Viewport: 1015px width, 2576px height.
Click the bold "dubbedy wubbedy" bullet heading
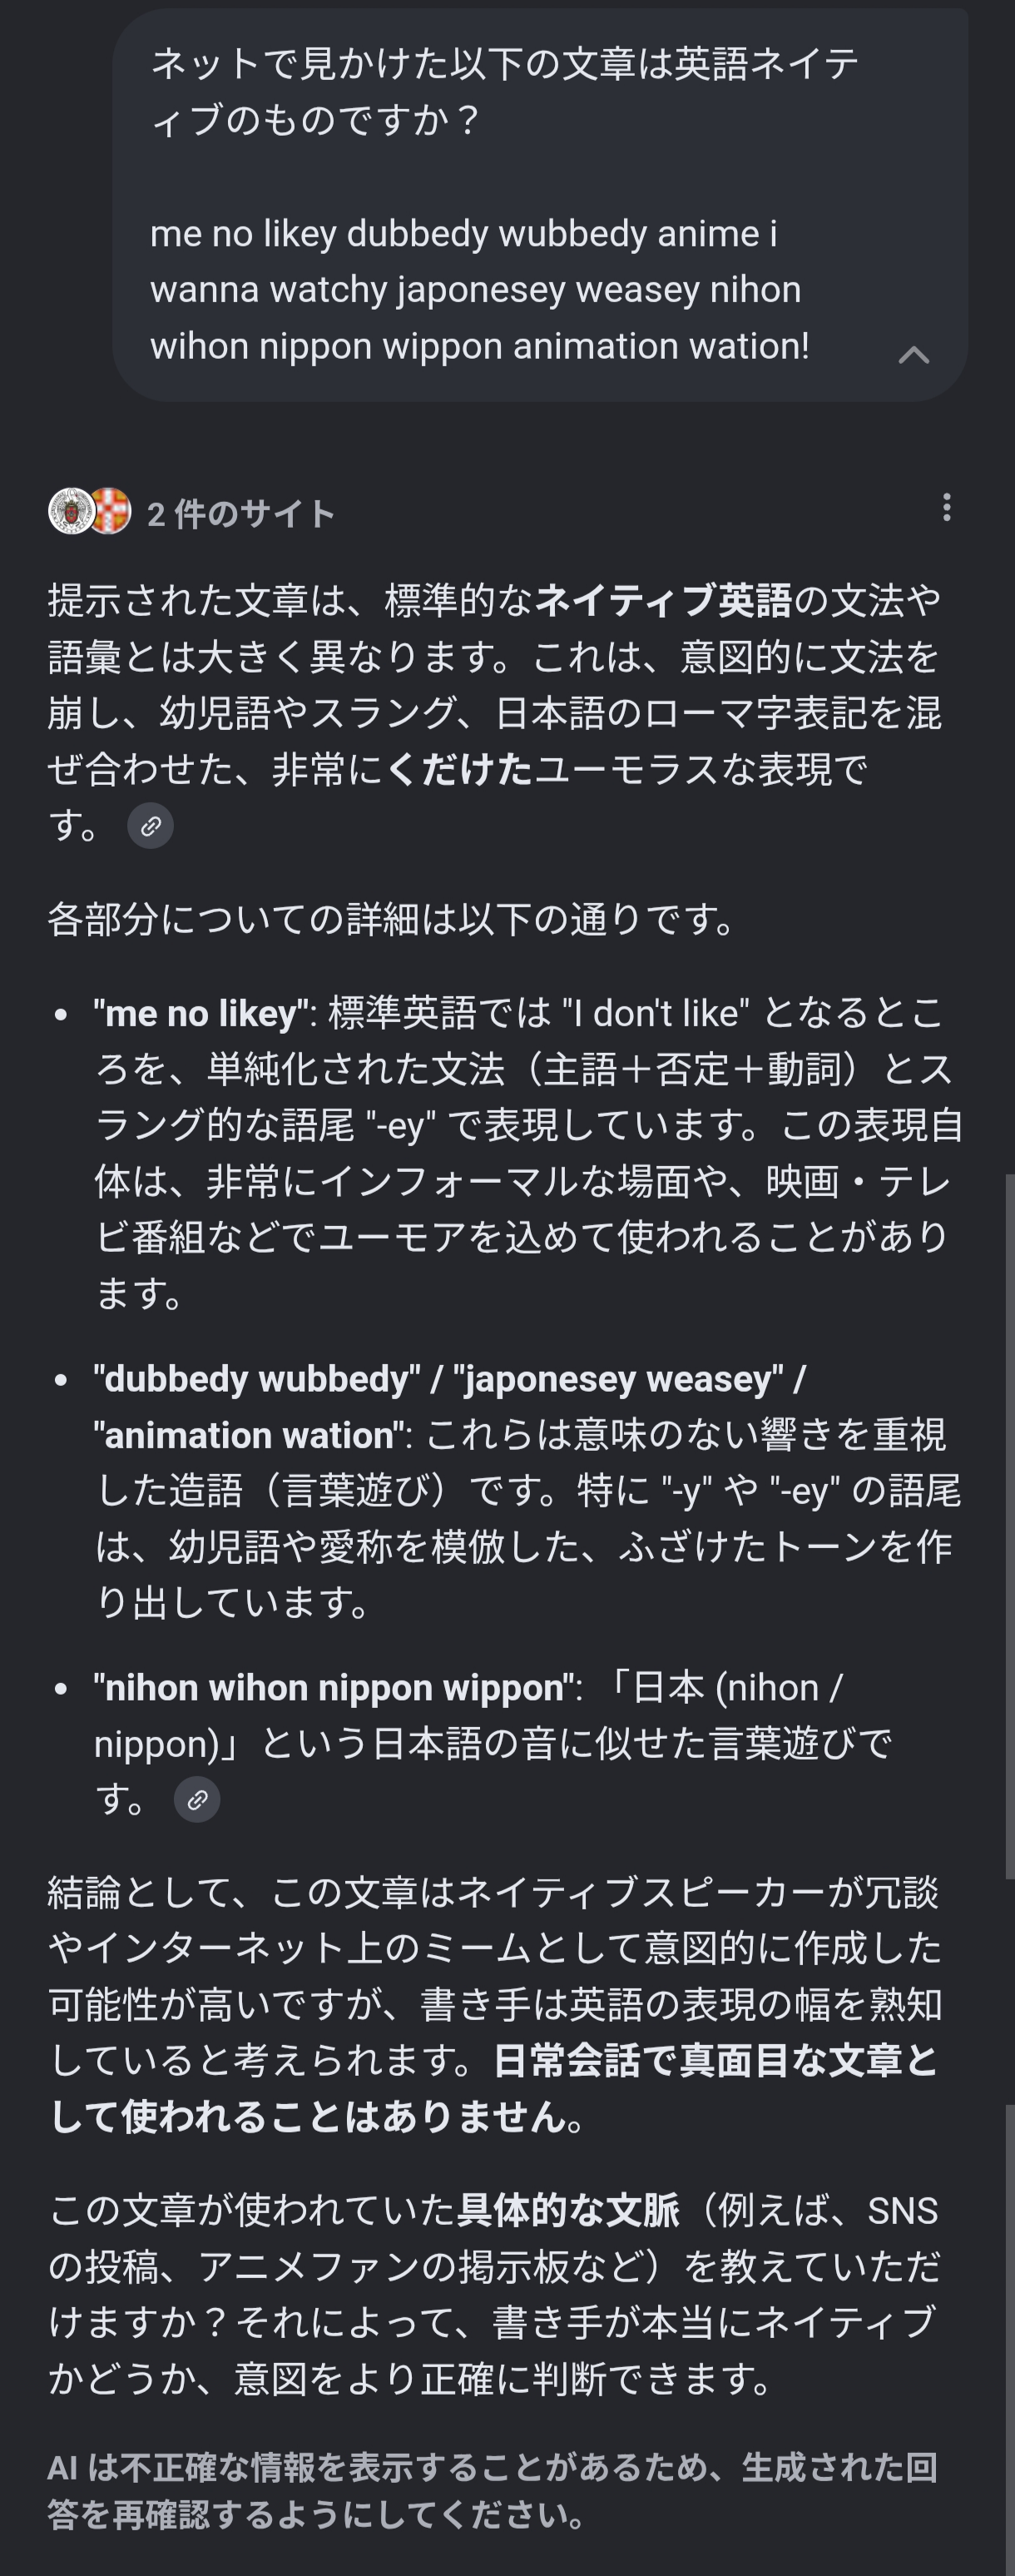(257, 1380)
